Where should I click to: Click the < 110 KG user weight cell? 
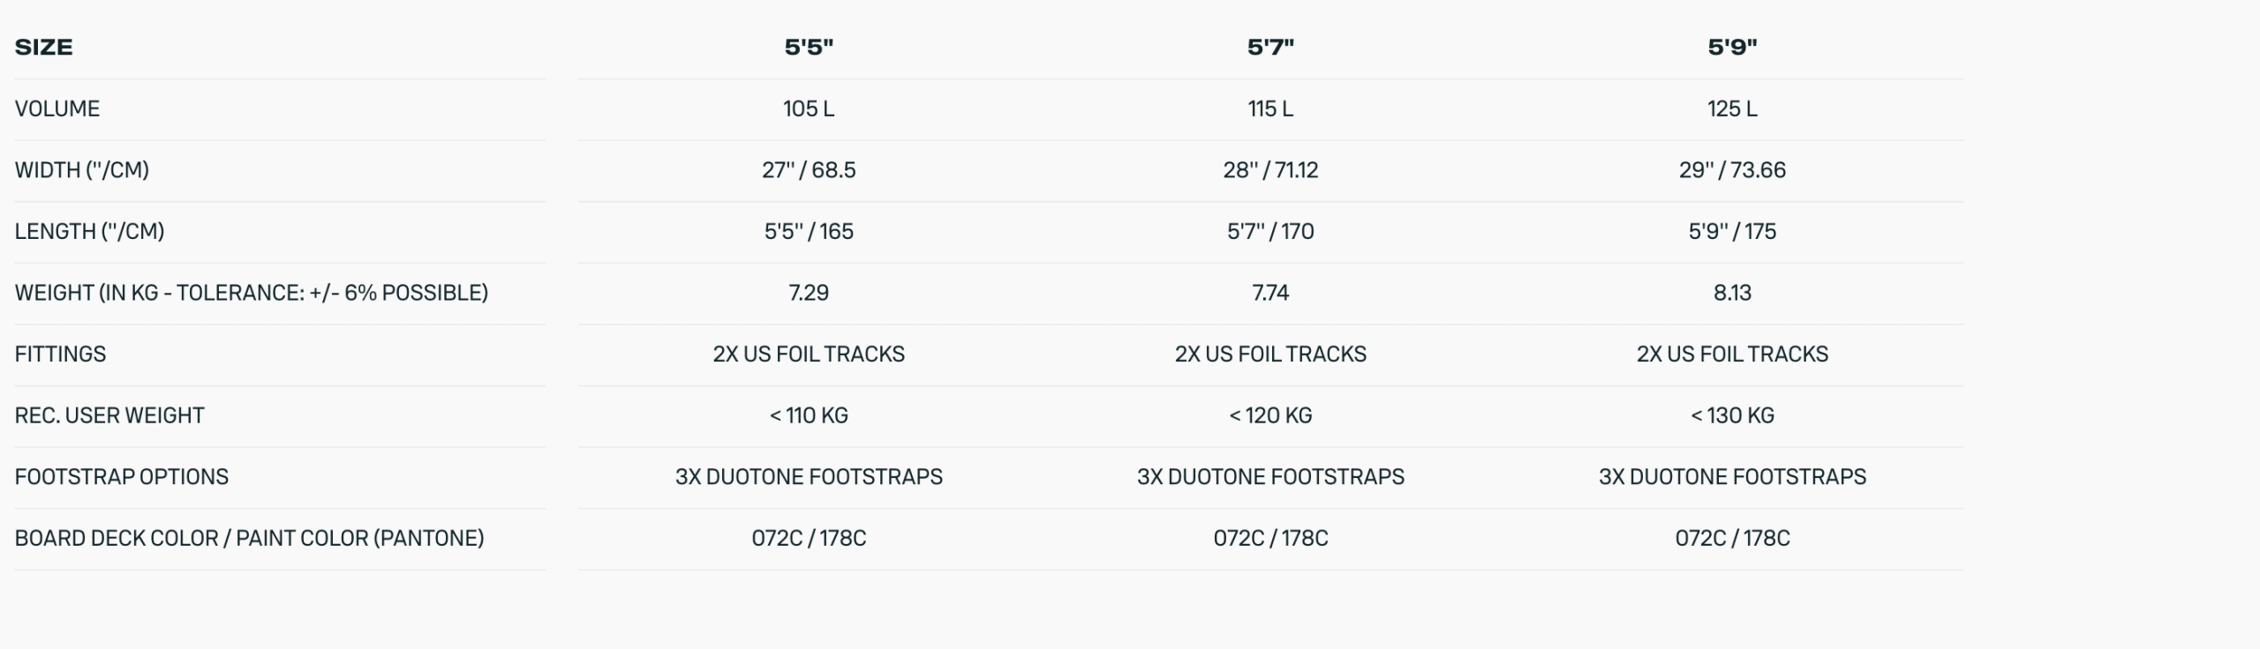(x=809, y=415)
